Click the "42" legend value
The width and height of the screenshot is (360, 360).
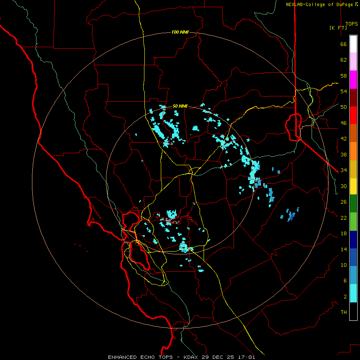pyautogui.click(x=344, y=139)
